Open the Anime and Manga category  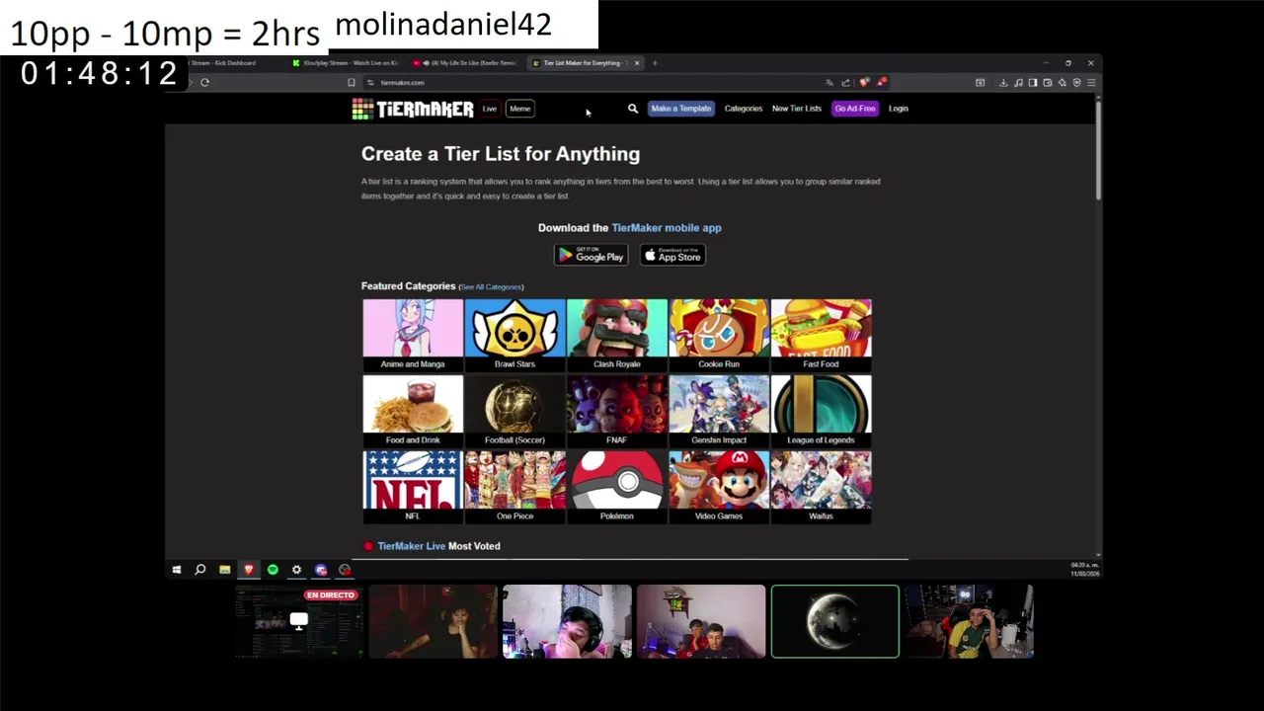point(413,335)
